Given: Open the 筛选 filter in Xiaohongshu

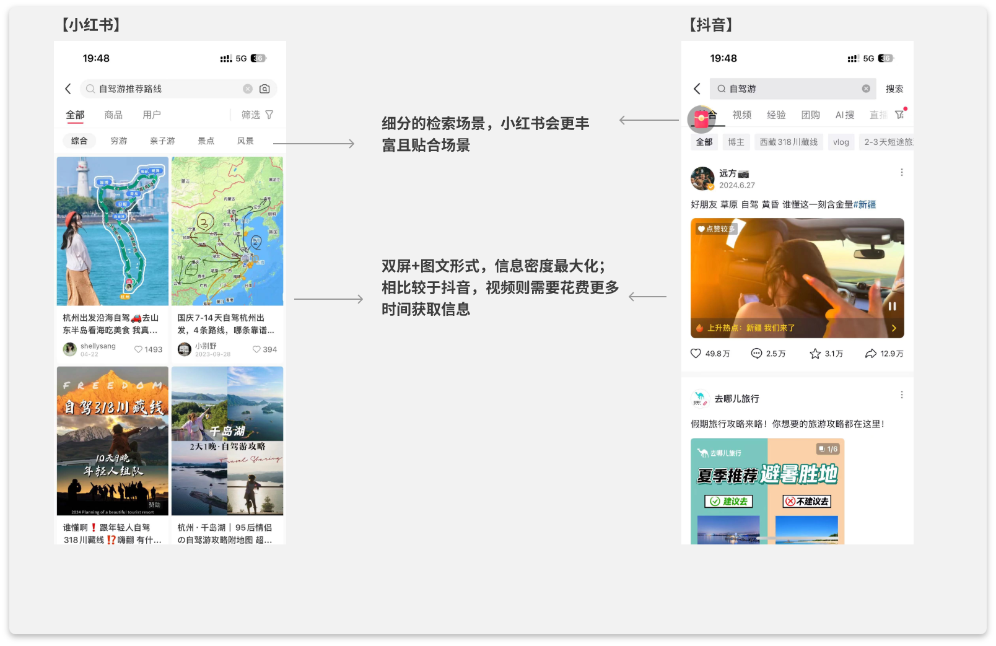Looking at the screenshot, I should tap(257, 115).
